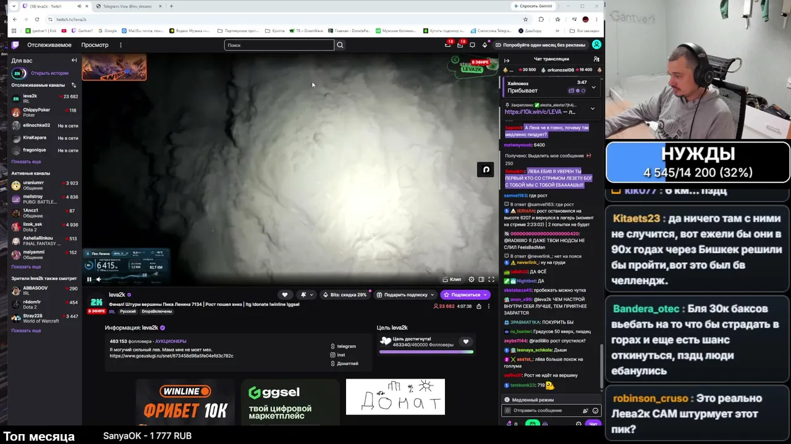Open the Twitch home logo
The height and width of the screenshot is (444, 791).
point(15,45)
